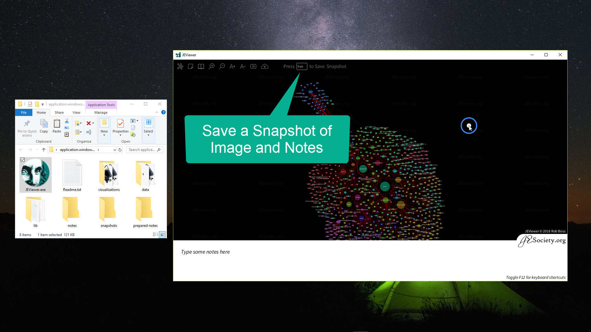This screenshot has height=332, width=591.
Task: Select the JEViewer.exe file
Action: pyautogui.click(x=36, y=175)
